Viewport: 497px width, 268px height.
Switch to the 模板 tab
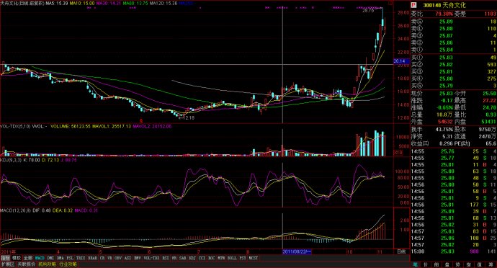17,258
